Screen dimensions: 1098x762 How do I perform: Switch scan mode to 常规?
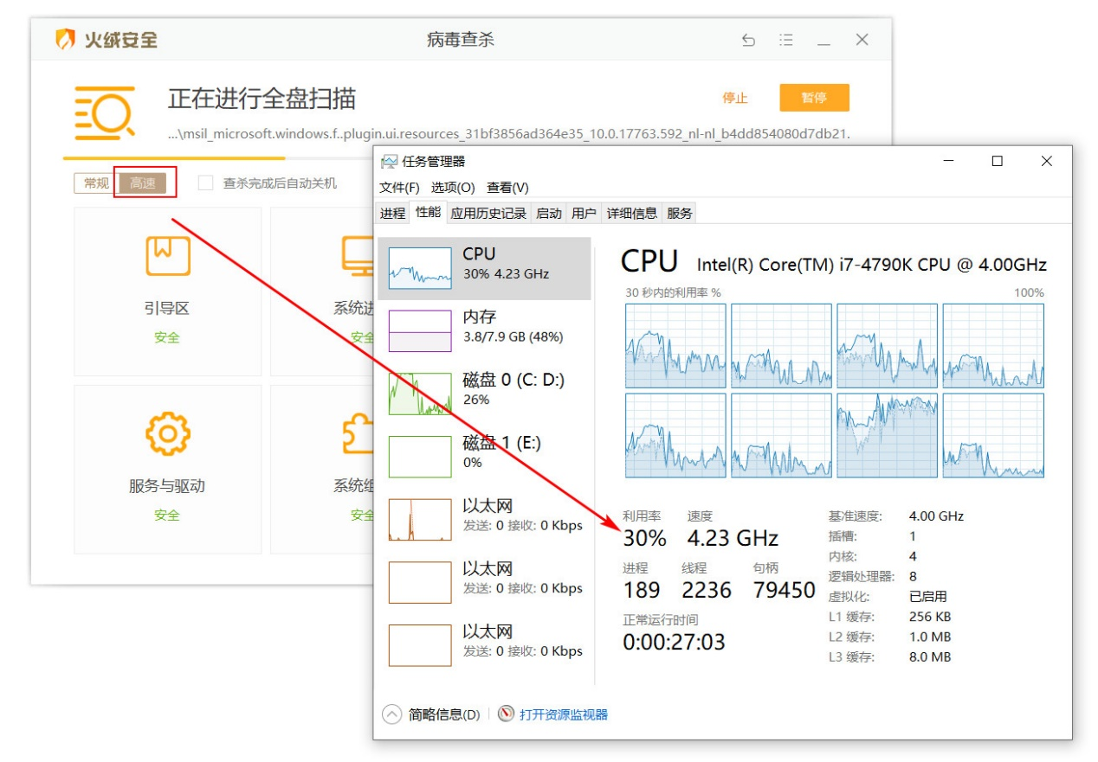click(x=96, y=183)
